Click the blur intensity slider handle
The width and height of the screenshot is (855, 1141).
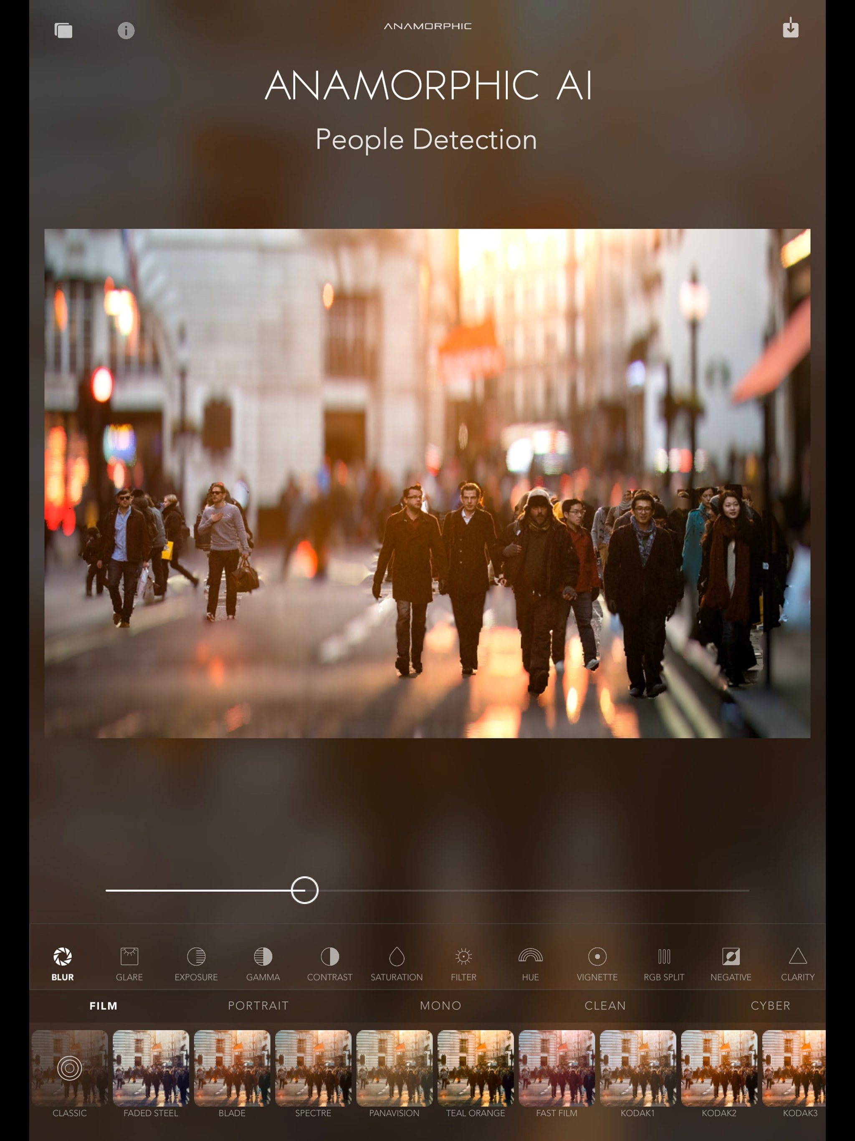coord(304,890)
